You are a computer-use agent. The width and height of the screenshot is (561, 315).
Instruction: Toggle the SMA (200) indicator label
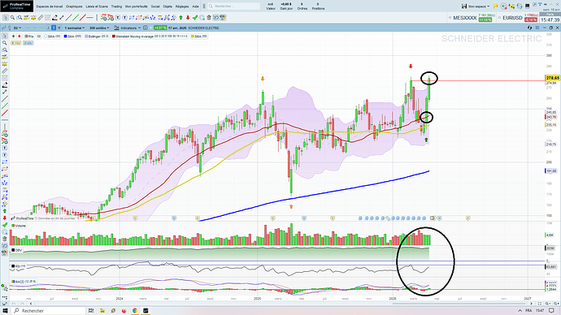72,37
